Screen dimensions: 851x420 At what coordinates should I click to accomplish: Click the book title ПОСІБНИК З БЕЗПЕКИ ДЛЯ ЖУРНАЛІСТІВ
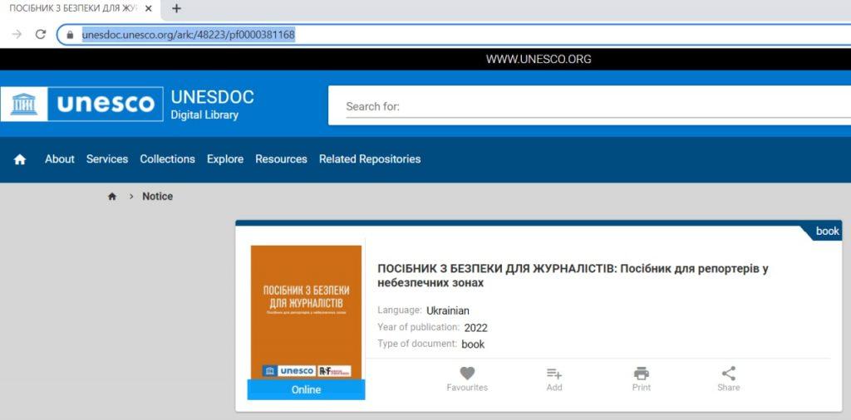tap(573, 276)
